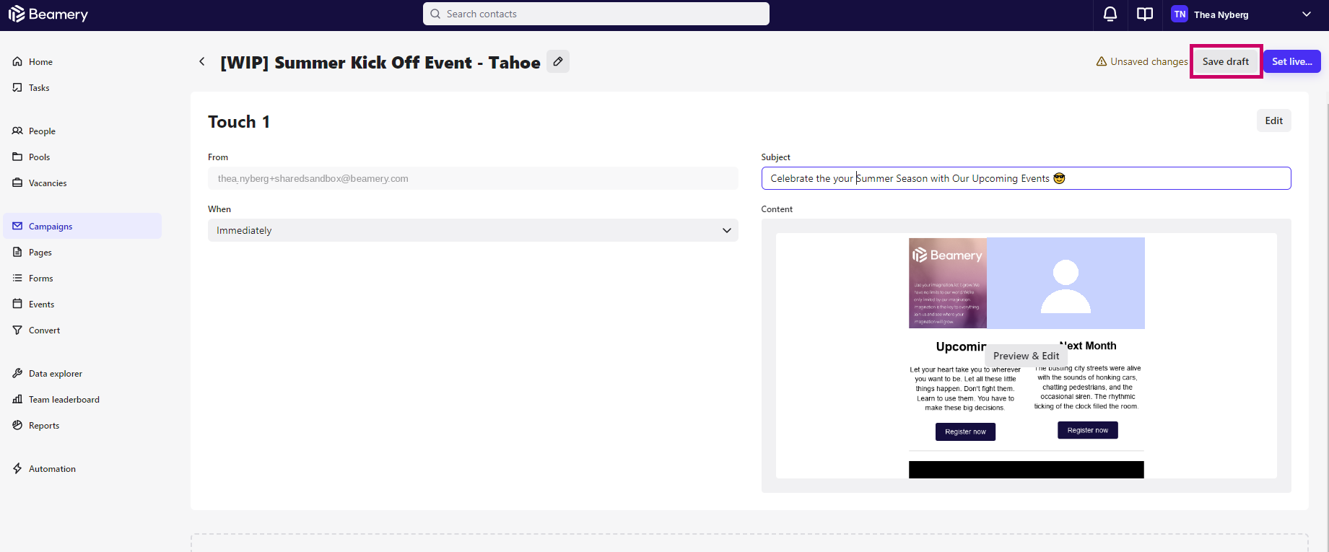Click the Beamery logo
This screenshot has height=552, width=1329.
(48, 14)
